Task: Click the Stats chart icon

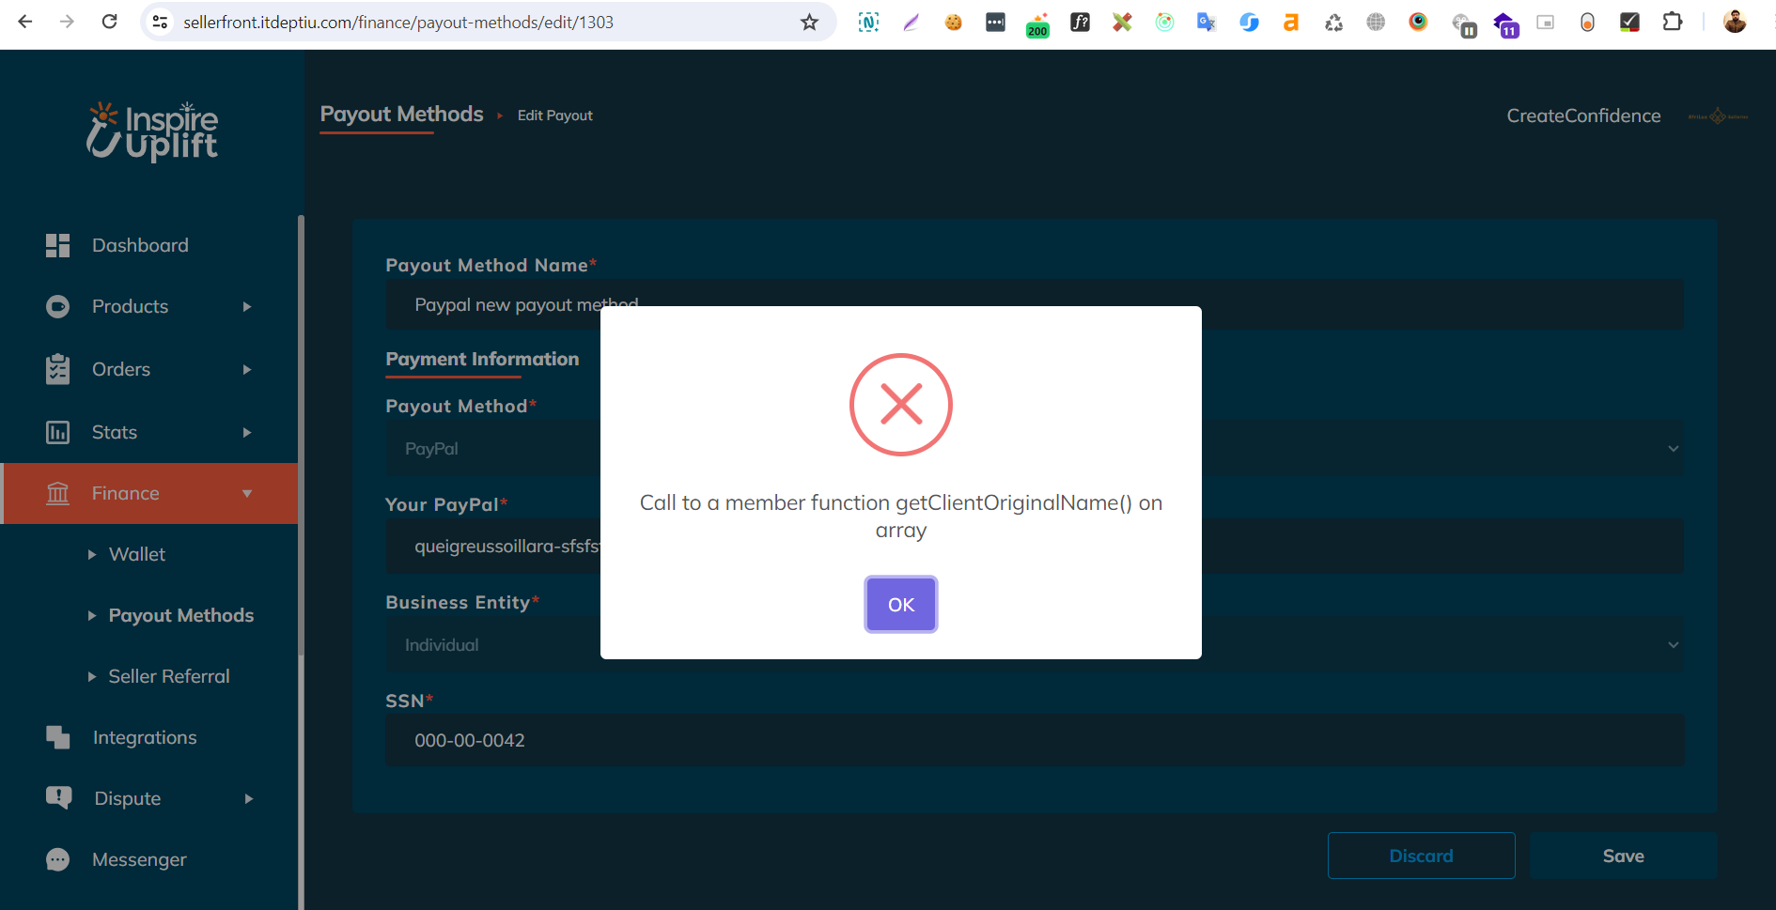Action: (57, 432)
